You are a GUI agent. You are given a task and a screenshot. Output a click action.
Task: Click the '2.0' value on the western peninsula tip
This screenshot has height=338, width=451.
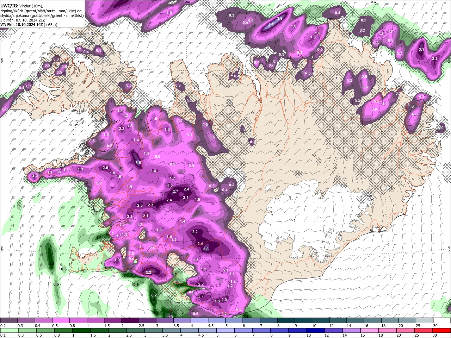35,175
